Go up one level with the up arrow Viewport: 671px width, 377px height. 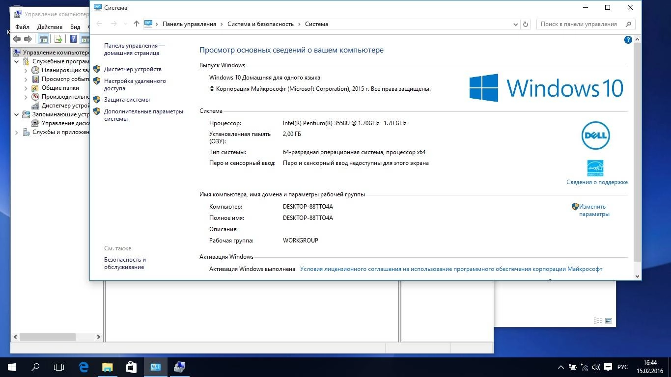tap(137, 24)
